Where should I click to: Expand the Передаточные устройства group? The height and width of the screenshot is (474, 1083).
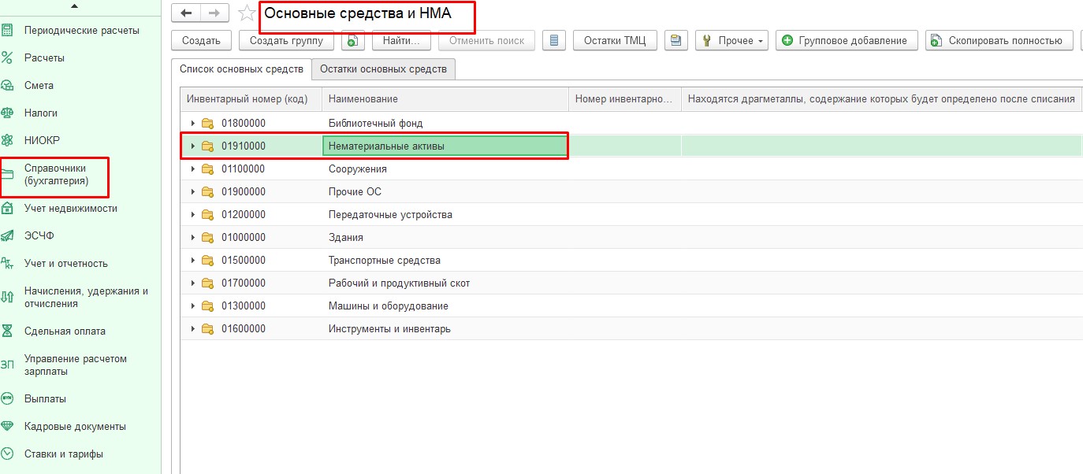tap(193, 214)
